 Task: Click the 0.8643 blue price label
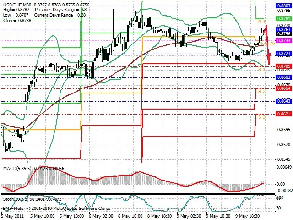coord(284,101)
